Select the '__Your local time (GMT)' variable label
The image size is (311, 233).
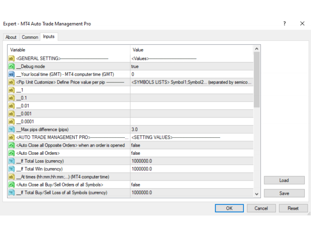point(65,74)
